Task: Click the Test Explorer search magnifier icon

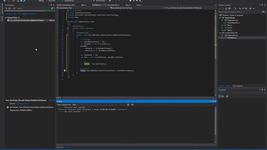Action: (52, 8)
